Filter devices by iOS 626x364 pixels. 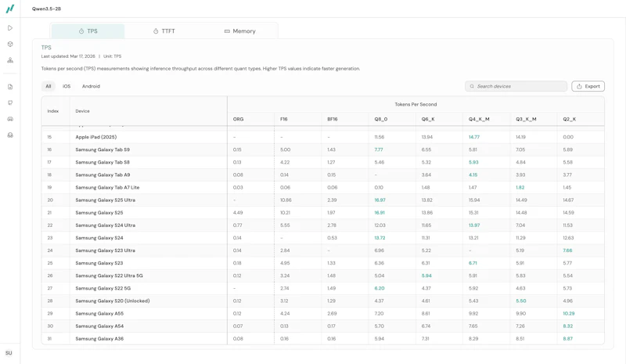click(67, 86)
